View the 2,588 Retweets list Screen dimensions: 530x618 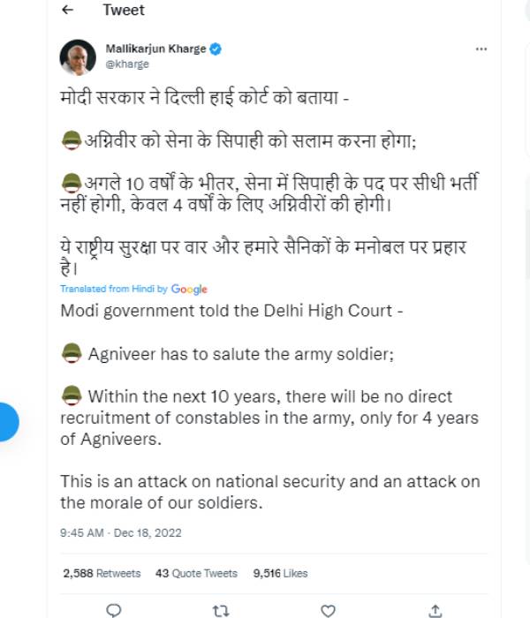tap(102, 573)
